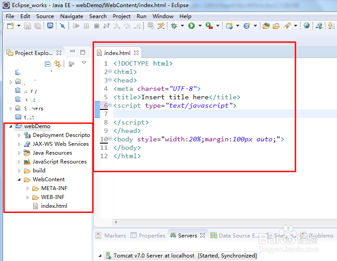Open dropdown next to External Tools icon
Screen dimensions: 337x261
point(218,26)
